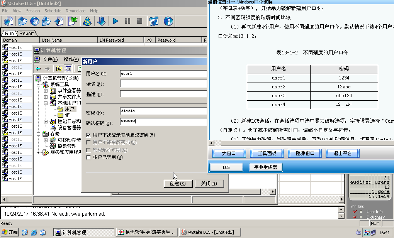Viewport: 394px width, 238px height.
Task: Open Session menu in LC5
Action: tap(33, 11)
